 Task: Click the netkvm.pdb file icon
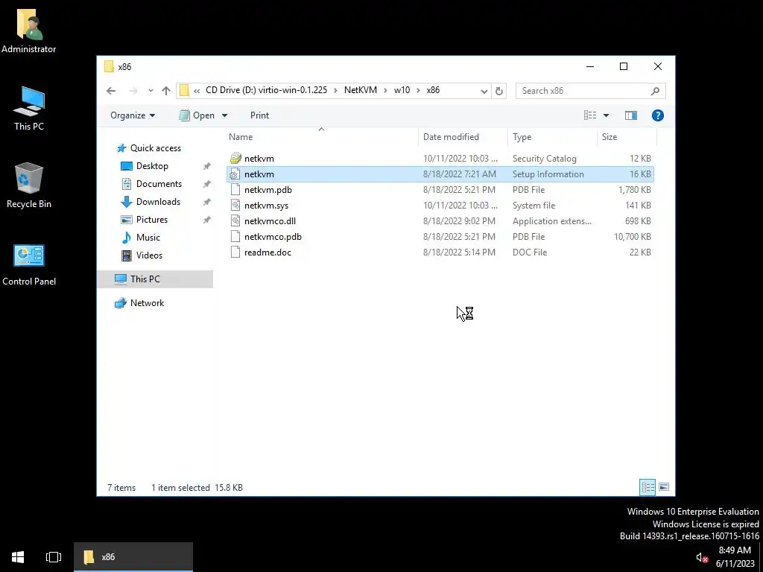(235, 190)
